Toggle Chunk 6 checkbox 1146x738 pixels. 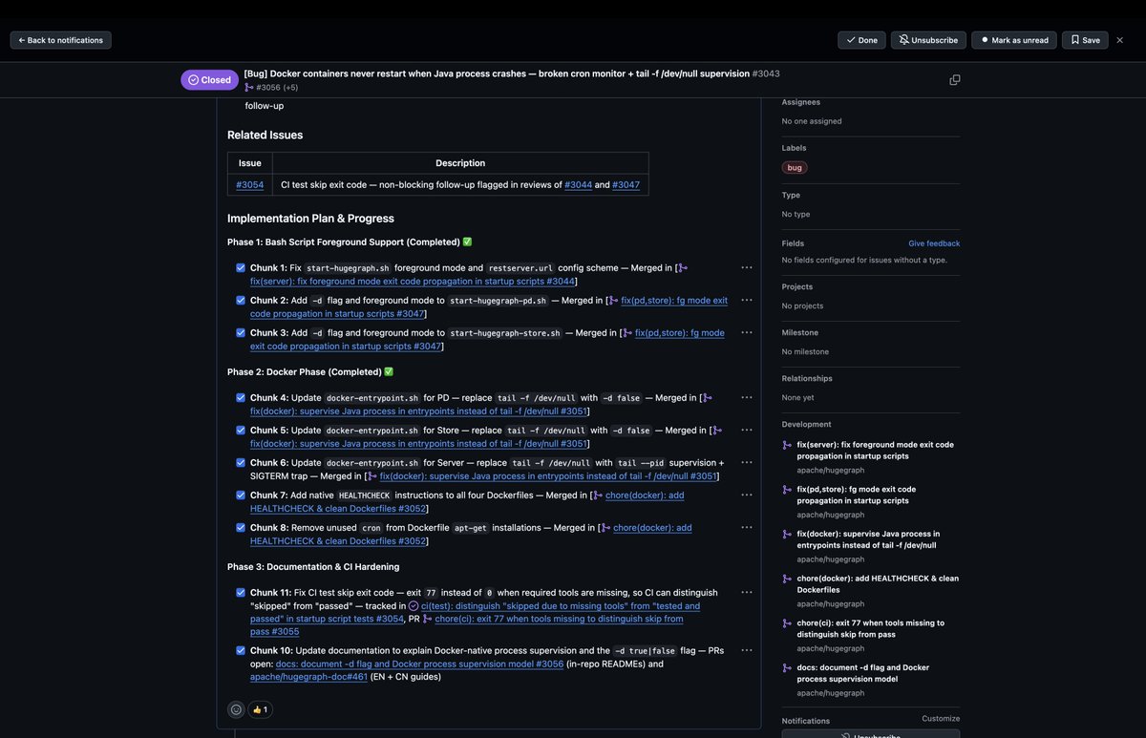click(241, 463)
